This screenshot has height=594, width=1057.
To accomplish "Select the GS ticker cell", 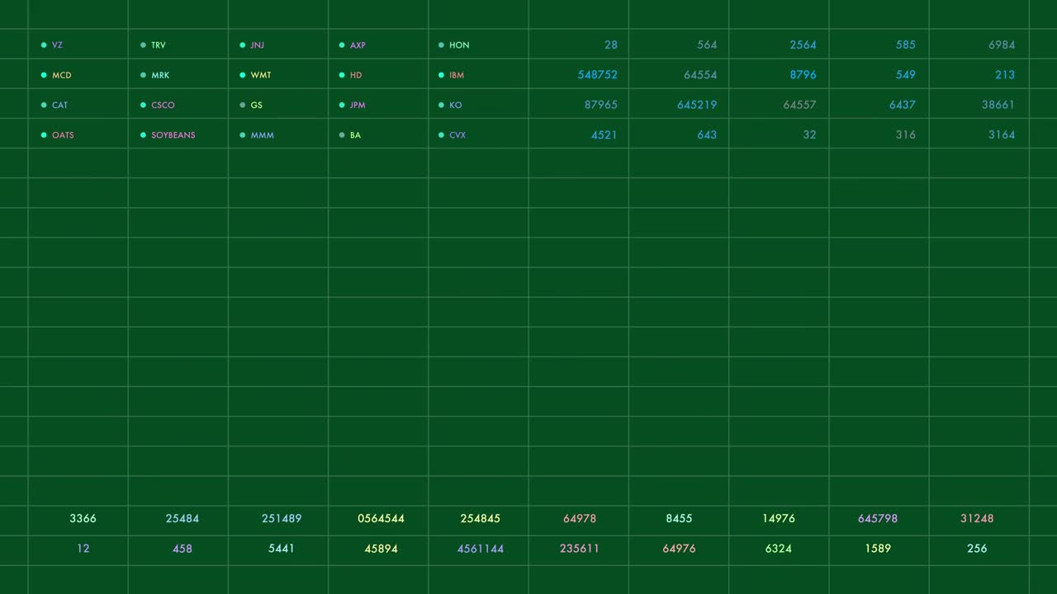I will [x=277, y=104].
